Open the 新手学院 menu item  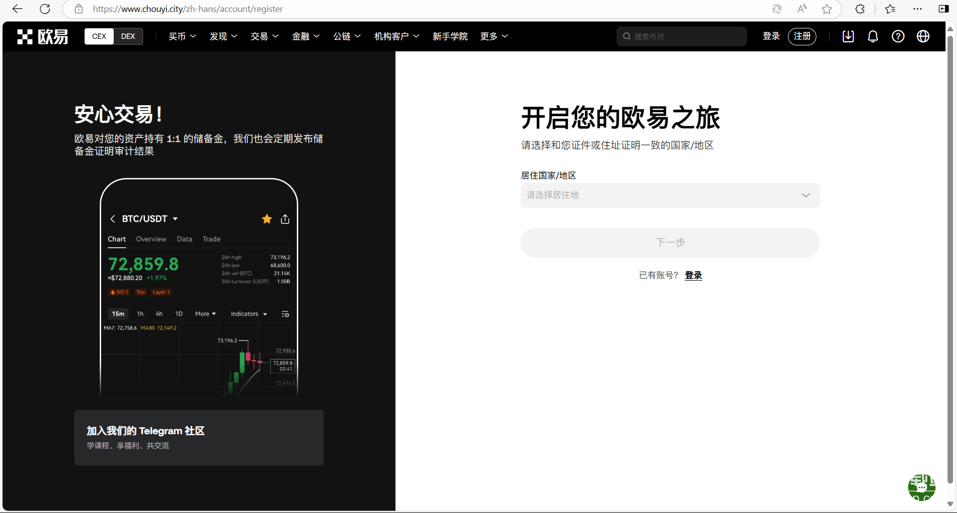click(450, 36)
